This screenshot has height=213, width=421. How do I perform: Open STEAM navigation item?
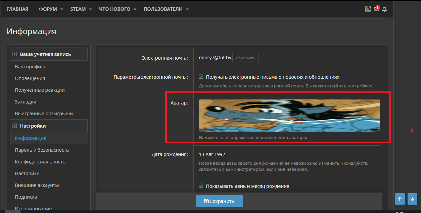[x=78, y=9]
